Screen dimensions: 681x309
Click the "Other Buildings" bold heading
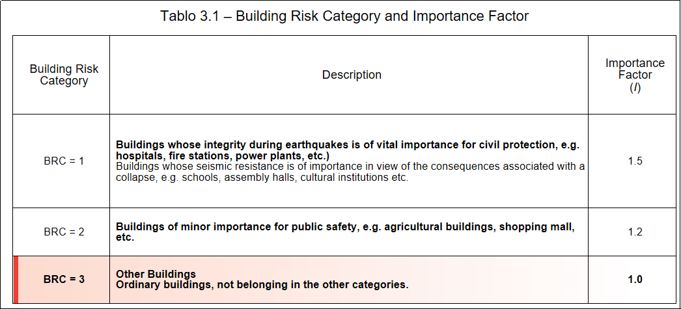coord(156,274)
